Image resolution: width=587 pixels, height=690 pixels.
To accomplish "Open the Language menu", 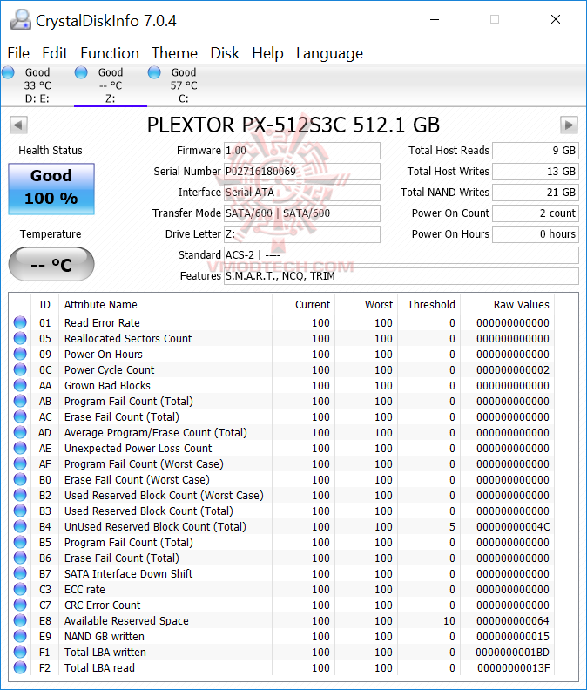I will [x=329, y=53].
